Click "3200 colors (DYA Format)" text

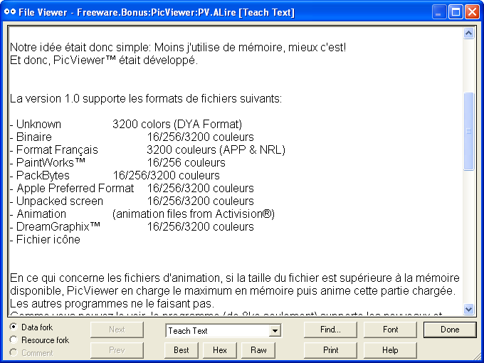coord(177,124)
